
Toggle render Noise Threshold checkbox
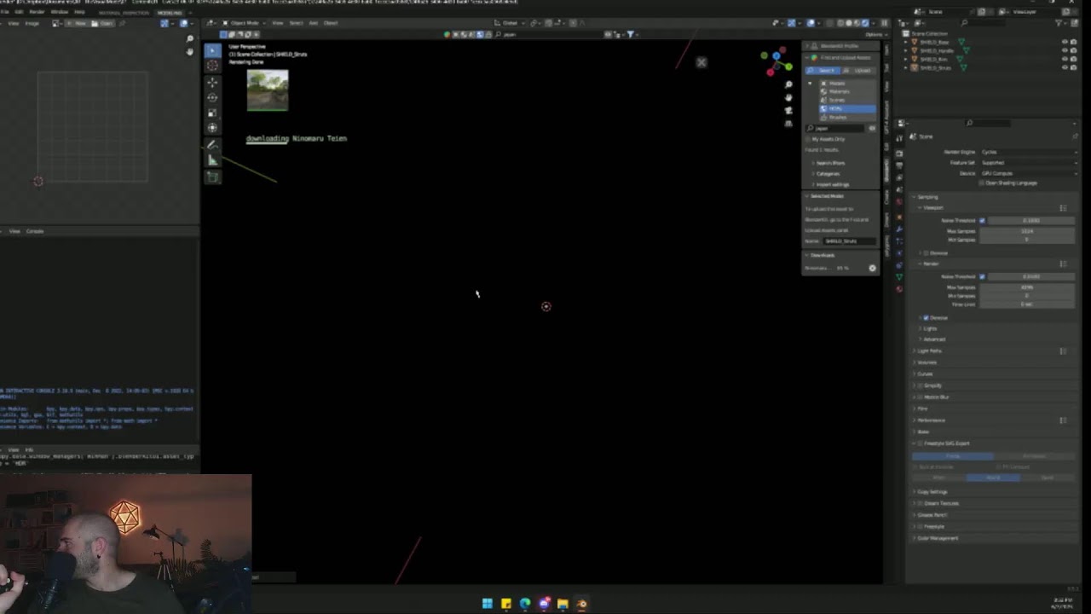pyautogui.click(x=982, y=276)
